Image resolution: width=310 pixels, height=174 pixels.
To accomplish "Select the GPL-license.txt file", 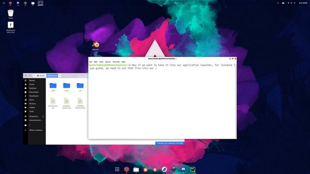I will [x=53, y=103].
